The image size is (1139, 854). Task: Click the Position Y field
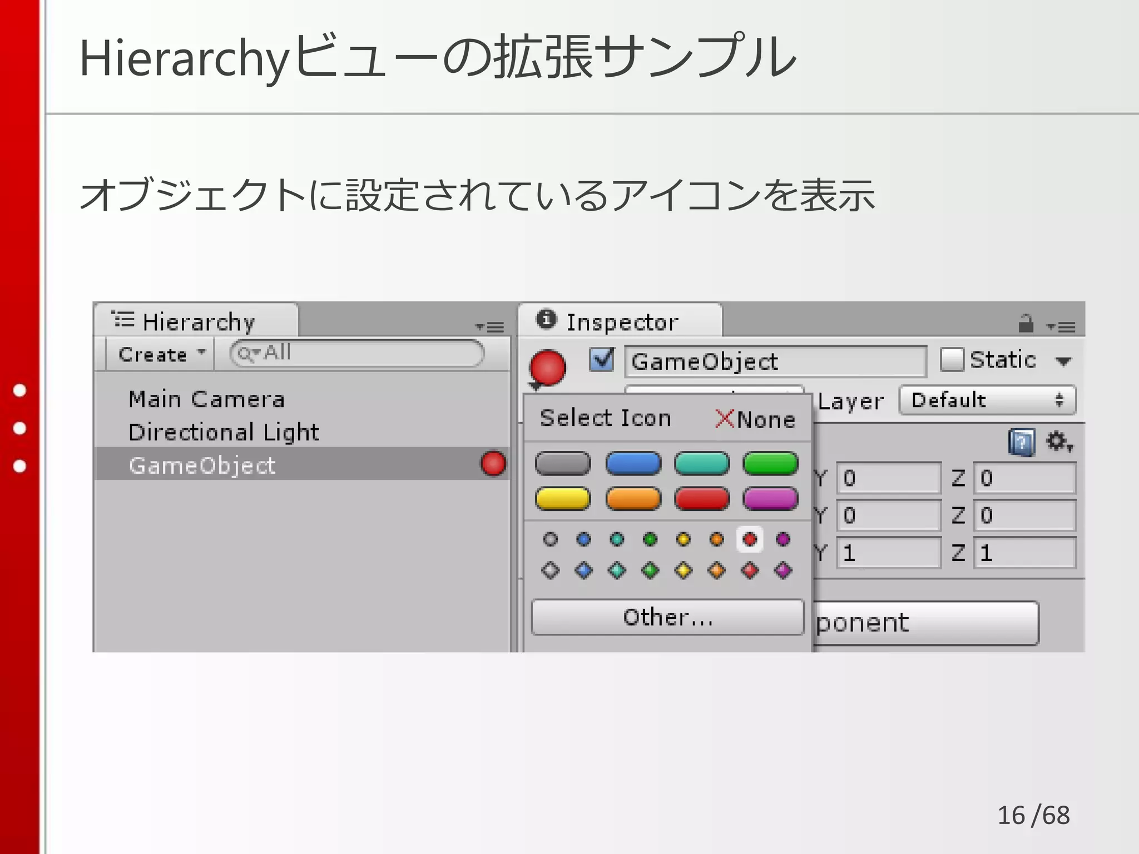click(x=889, y=478)
